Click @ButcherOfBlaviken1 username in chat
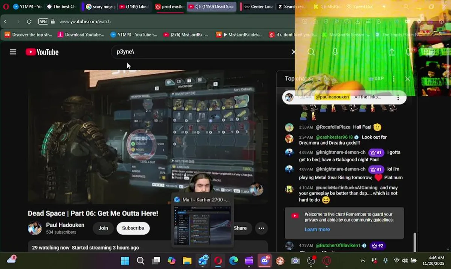The image size is (451, 269). (338, 245)
